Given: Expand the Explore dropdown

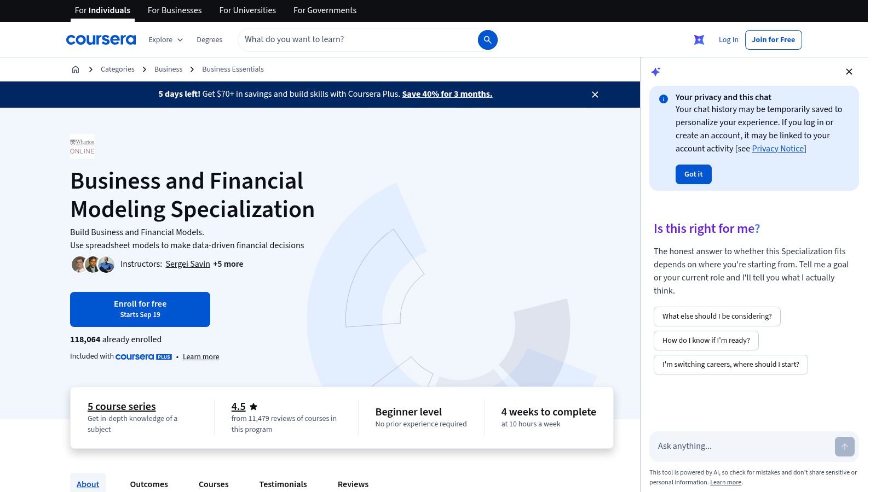Looking at the screenshot, I should [166, 39].
